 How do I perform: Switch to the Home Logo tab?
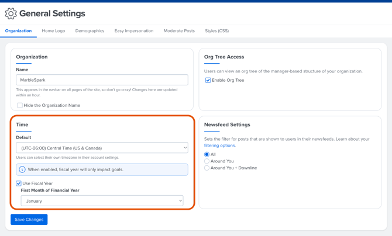coord(53,31)
